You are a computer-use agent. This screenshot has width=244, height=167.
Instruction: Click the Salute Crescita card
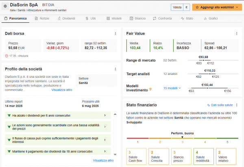coord(159,156)
